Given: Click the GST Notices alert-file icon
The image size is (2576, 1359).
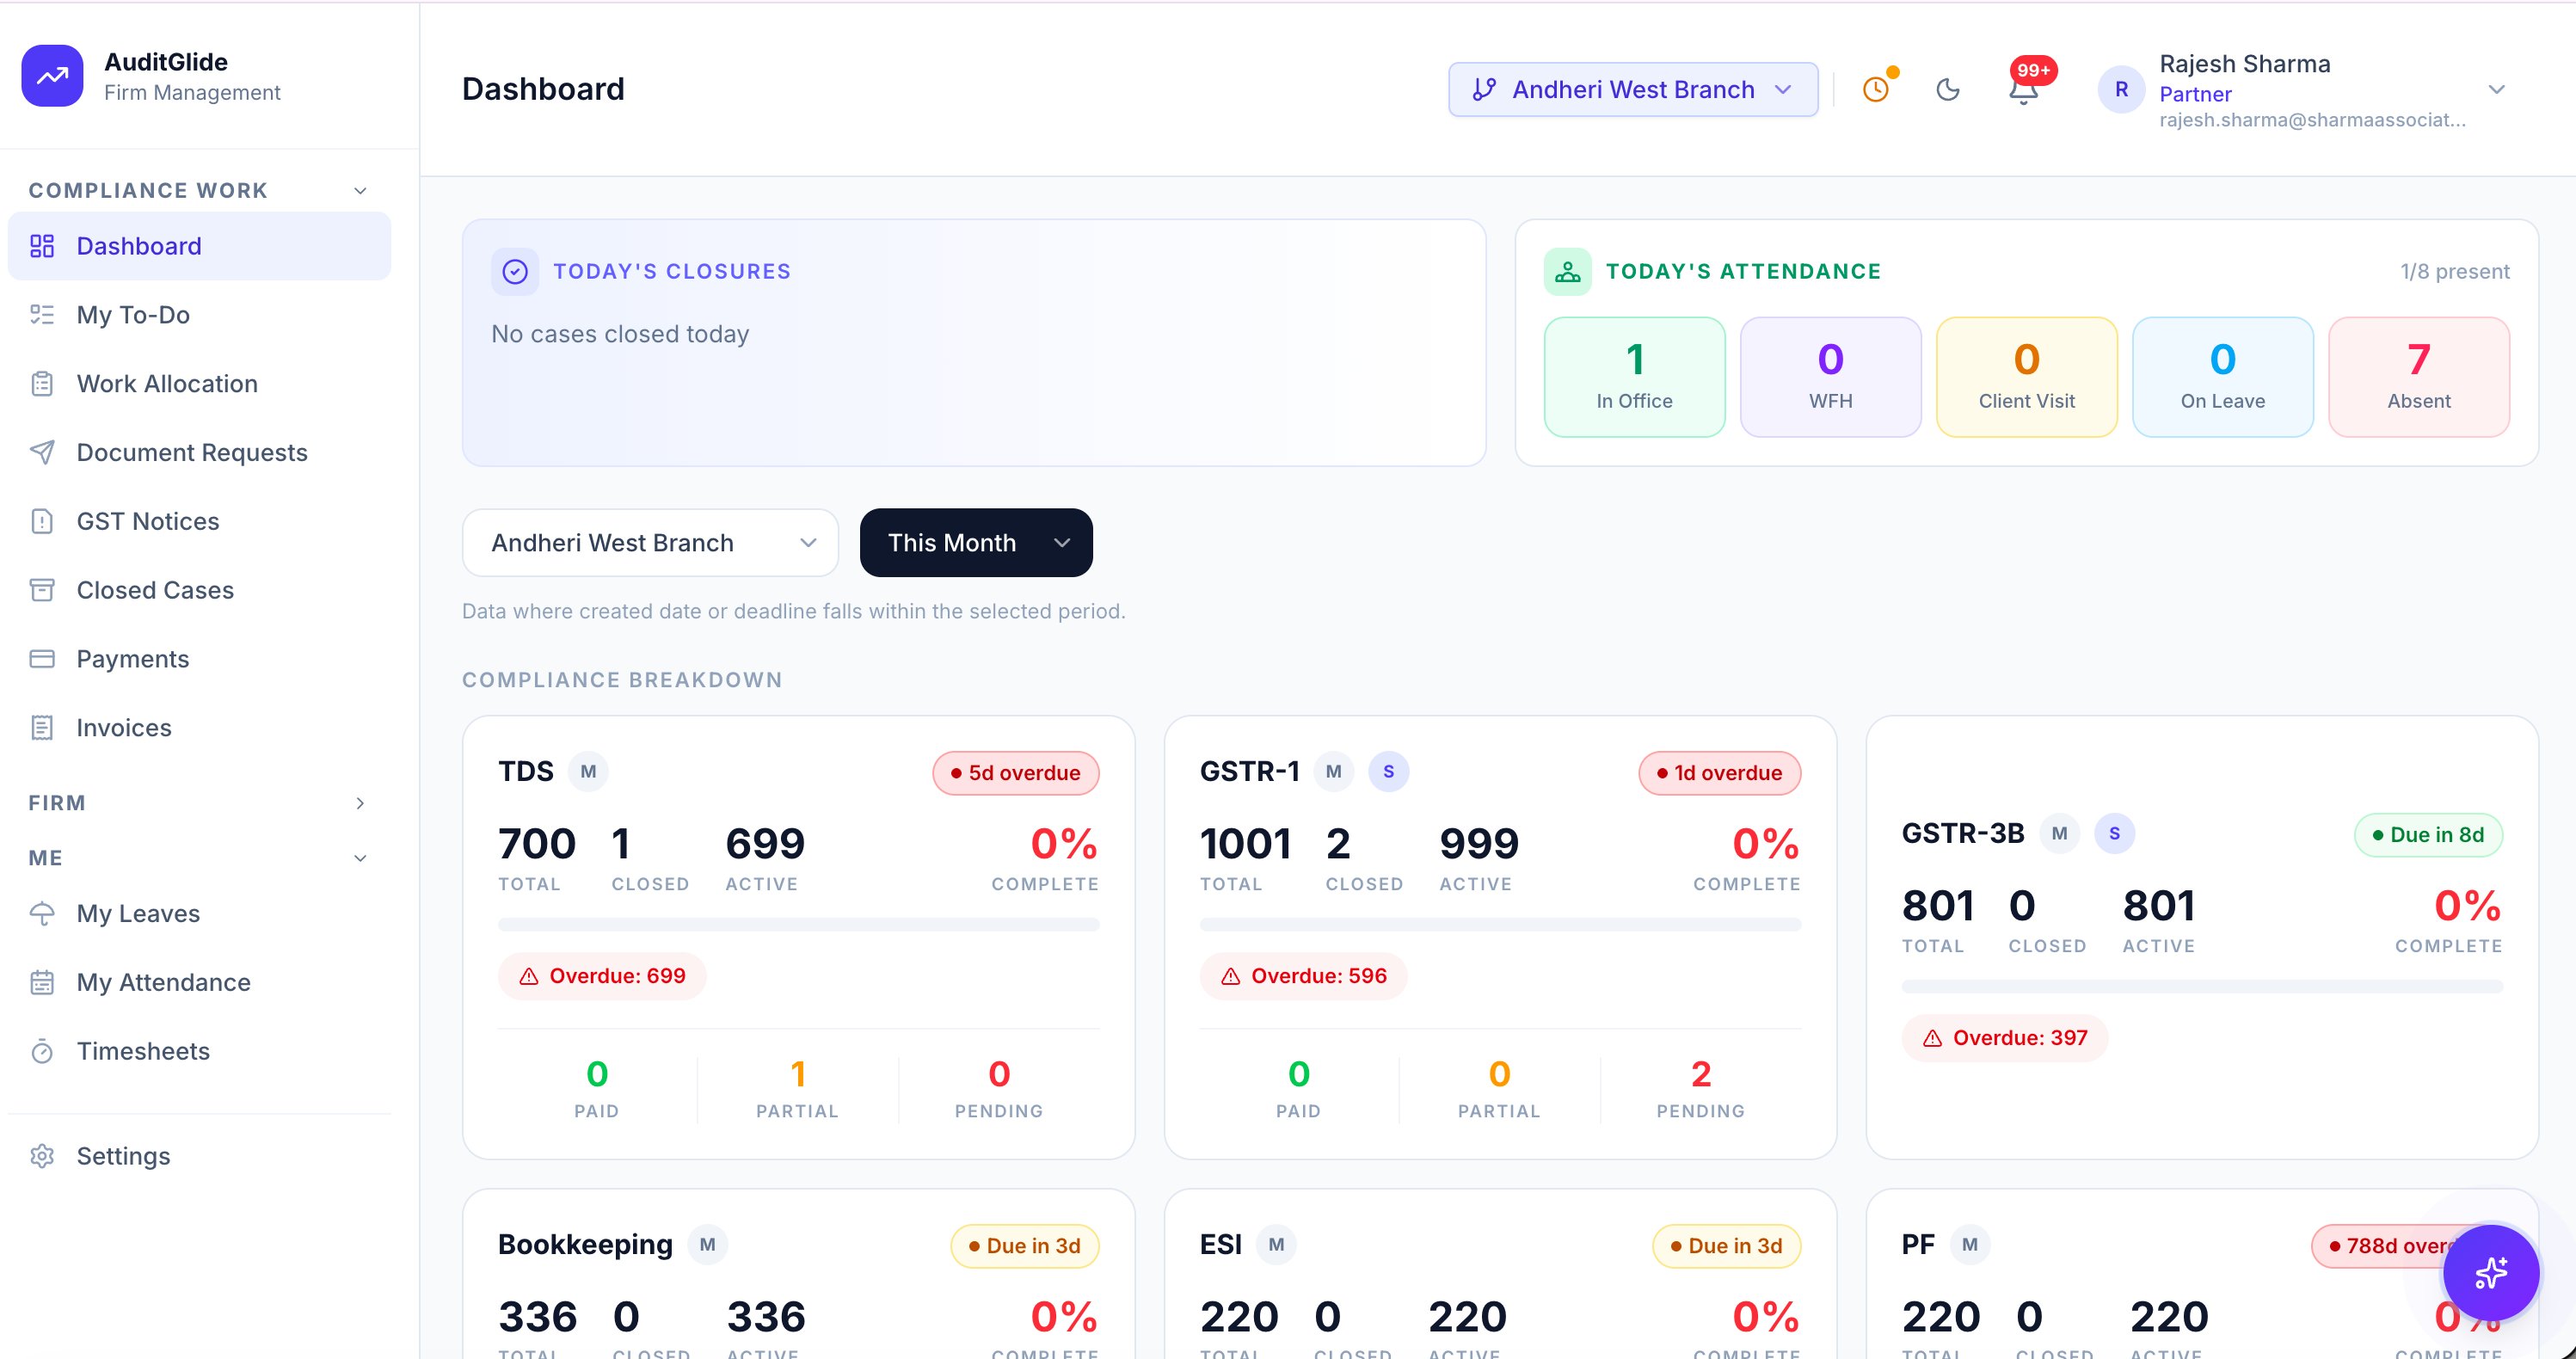Looking at the screenshot, I should click(x=42, y=521).
